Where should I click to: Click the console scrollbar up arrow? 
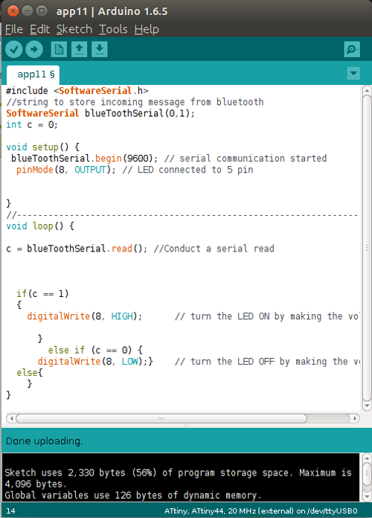tap(367, 458)
